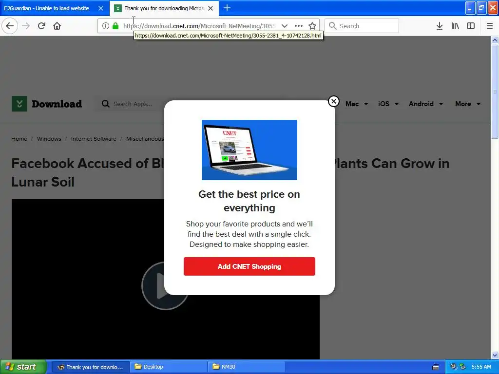Show site information icon in address bar
The height and width of the screenshot is (374, 499).
pos(106,26)
